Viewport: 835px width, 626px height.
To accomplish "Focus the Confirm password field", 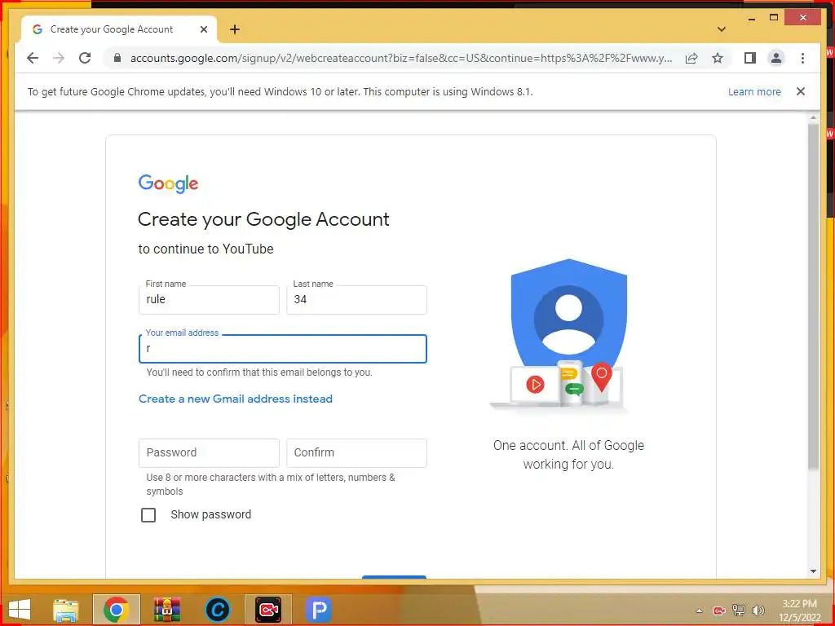I will coord(356,453).
